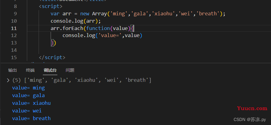Viewport: 271px width, 125px height.
Task: Click closing brace on line 13
Action: click(x=52, y=43)
